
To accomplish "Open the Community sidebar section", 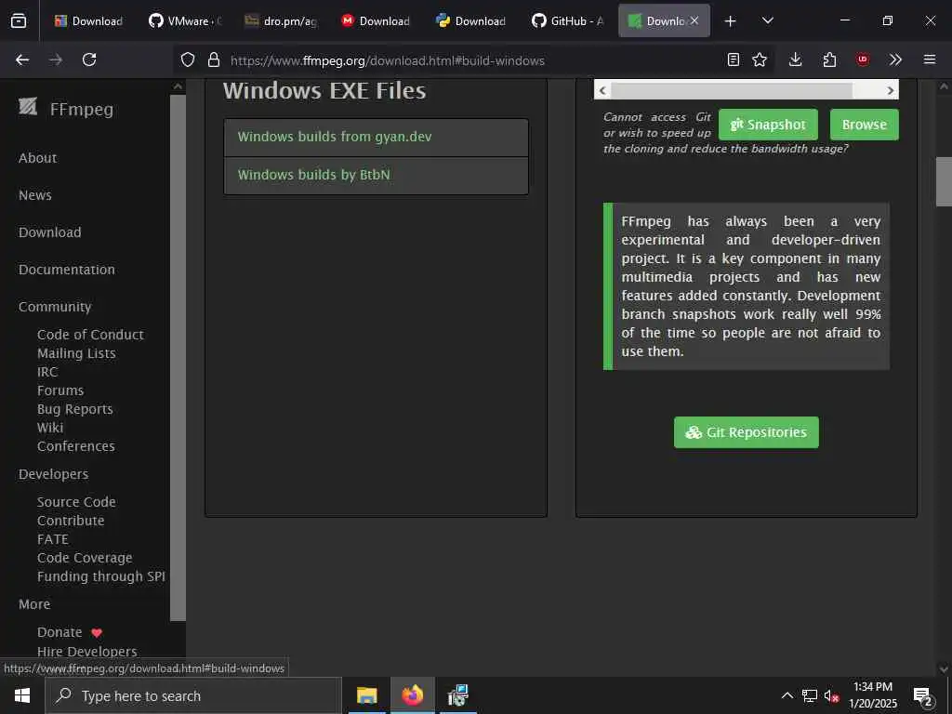I will [55, 307].
